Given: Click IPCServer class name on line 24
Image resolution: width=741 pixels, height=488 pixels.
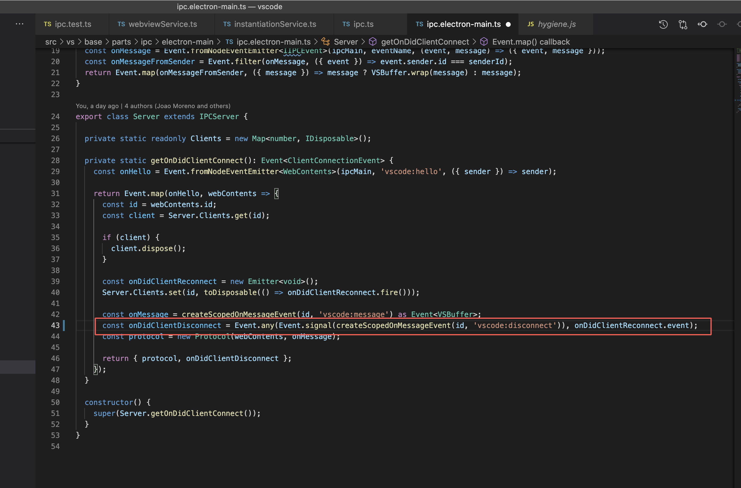Looking at the screenshot, I should (x=219, y=116).
